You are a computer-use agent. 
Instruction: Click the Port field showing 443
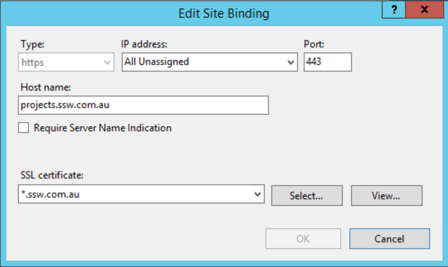click(327, 62)
